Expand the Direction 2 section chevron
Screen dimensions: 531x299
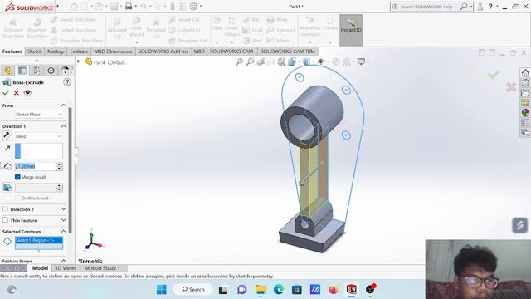click(63, 209)
